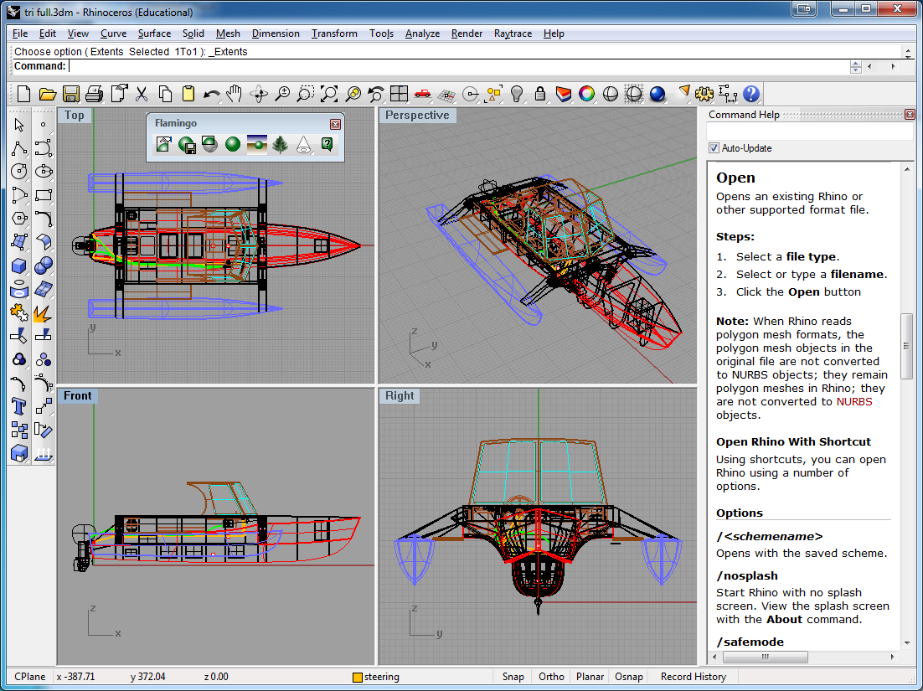Choose the Text tool in sidebar
The width and height of the screenshot is (923, 691).
(x=19, y=407)
